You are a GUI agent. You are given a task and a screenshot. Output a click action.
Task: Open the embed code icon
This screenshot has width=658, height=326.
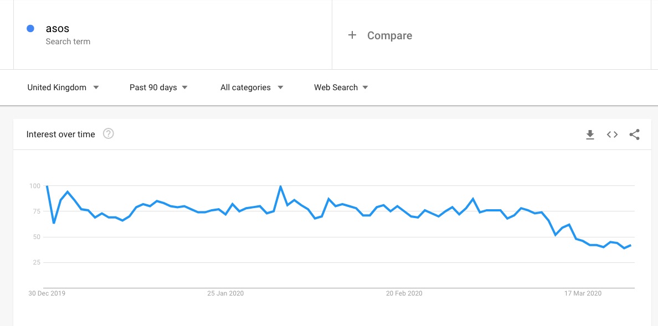(x=612, y=134)
